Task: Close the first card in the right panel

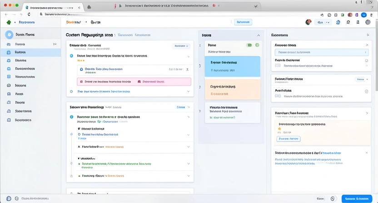Action: point(367,45)
